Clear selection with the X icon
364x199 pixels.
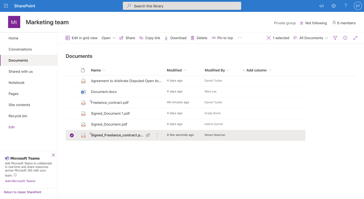point(269,38)
